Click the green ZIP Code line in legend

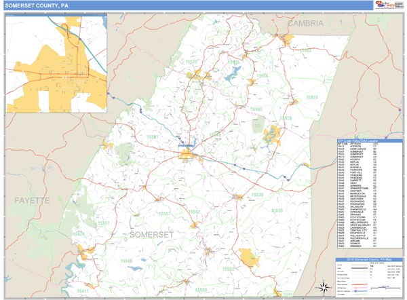click(x=360, y=271)
